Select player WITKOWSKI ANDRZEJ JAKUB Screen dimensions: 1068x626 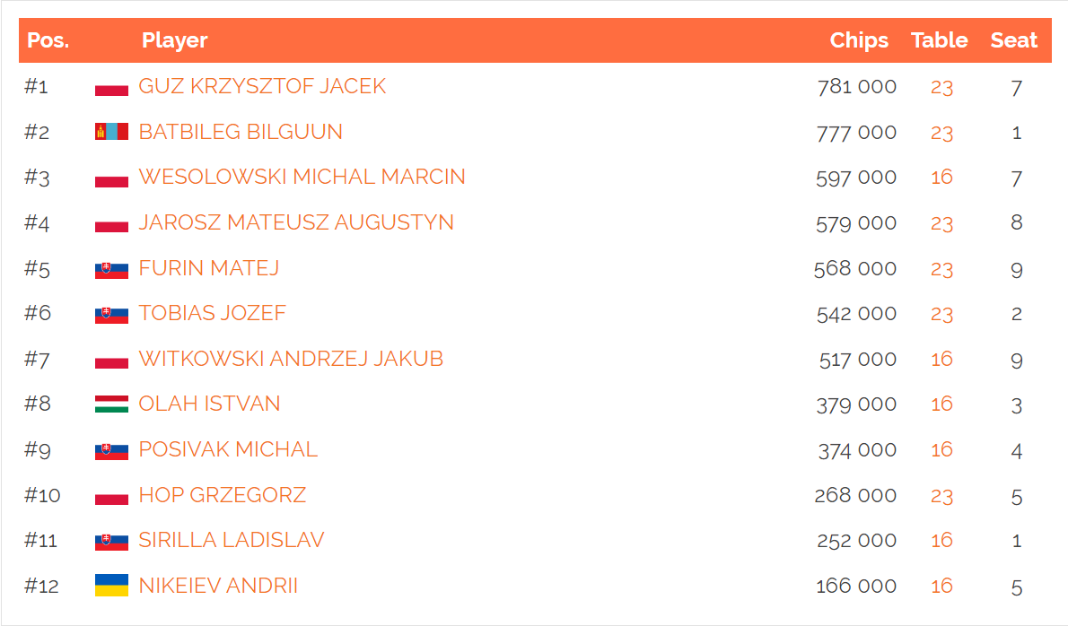coord(291,359)
